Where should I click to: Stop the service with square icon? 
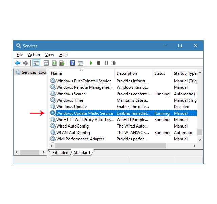99,63
